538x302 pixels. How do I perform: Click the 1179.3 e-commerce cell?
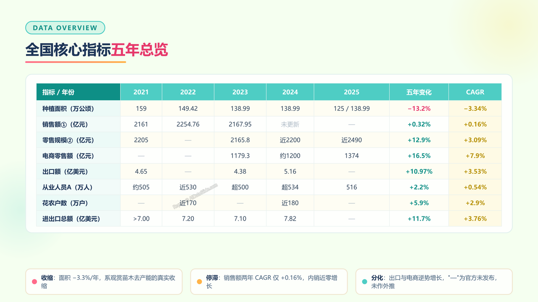pos(240,156)
